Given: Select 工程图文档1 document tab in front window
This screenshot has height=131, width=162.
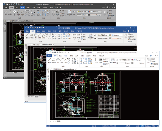Looking at the screenshot, I should point(57,69).
